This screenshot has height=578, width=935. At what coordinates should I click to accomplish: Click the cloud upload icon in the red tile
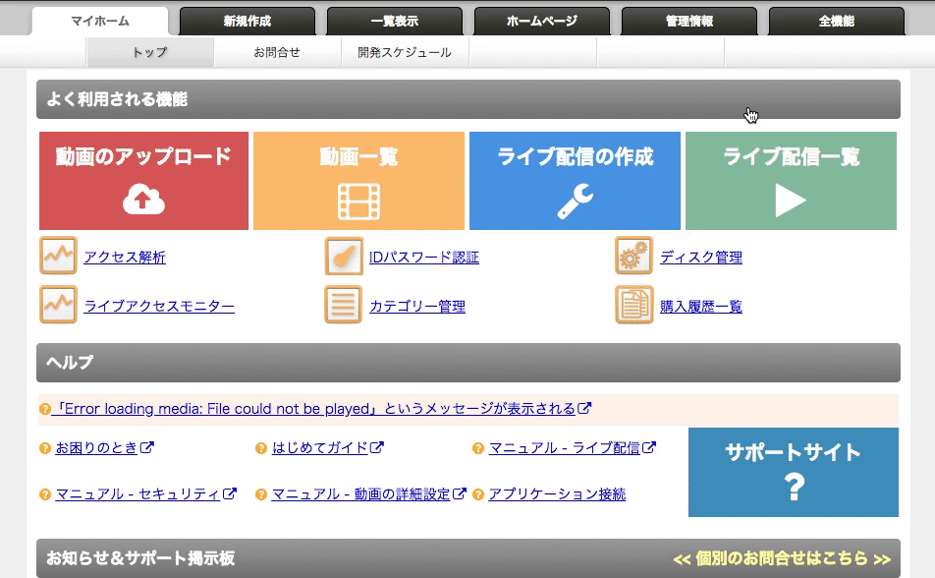143,201
